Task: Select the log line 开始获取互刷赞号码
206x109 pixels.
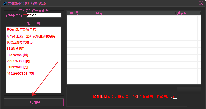Action: point(21,30)
